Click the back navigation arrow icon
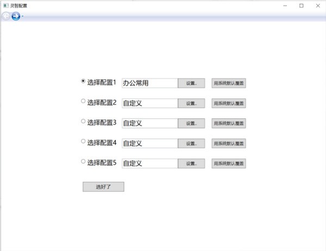 [x=6, y=16]
